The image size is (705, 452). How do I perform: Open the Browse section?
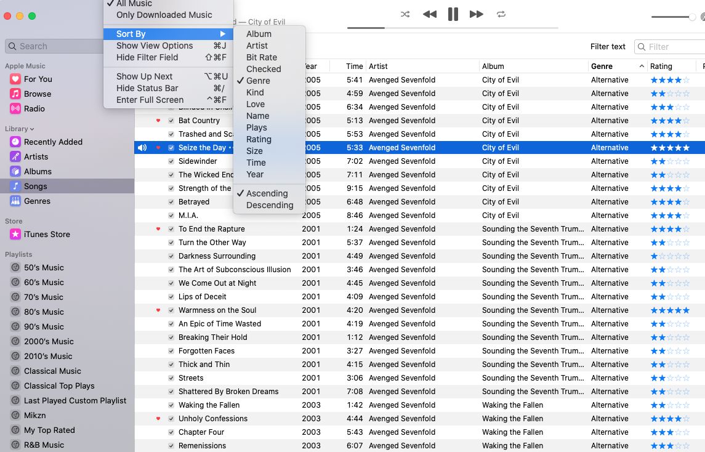(x=38, y=94)
